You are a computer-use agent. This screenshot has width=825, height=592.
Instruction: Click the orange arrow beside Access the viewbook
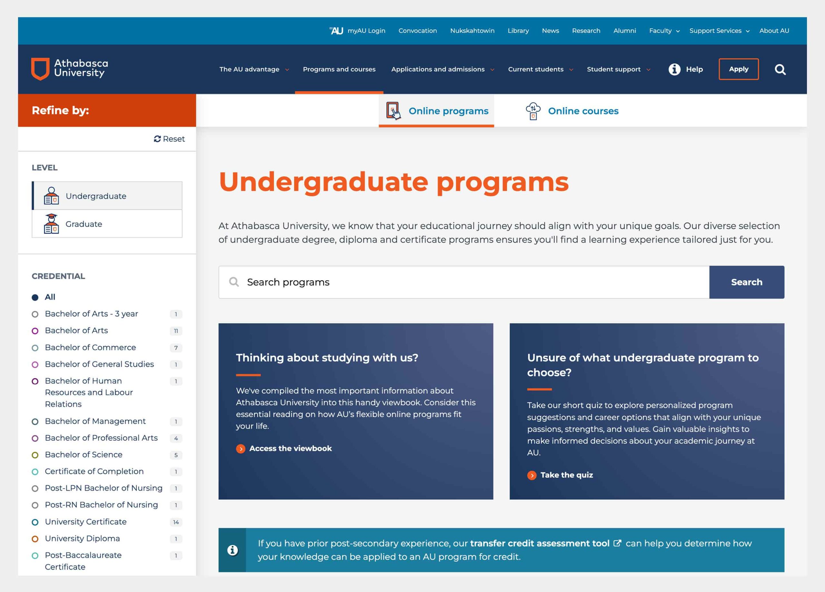(240, 449)
